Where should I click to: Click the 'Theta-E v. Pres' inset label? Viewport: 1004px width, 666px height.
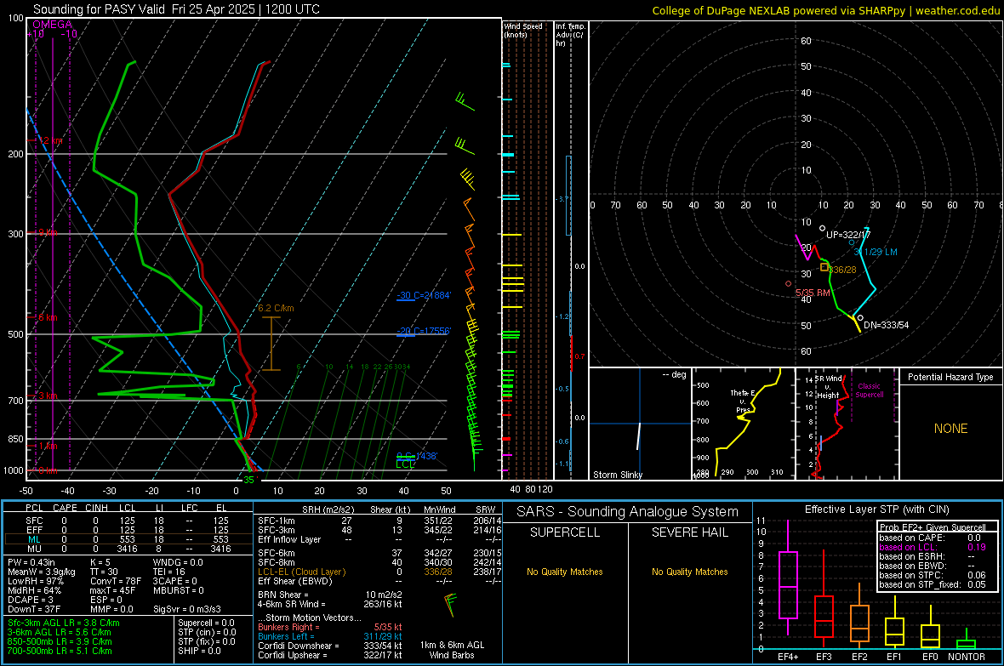743,401
